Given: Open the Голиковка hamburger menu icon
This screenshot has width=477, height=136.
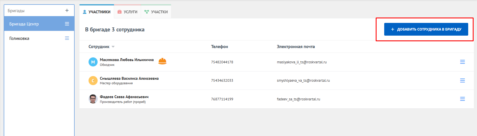Looking at the screenshot, I should pos(67,38).
